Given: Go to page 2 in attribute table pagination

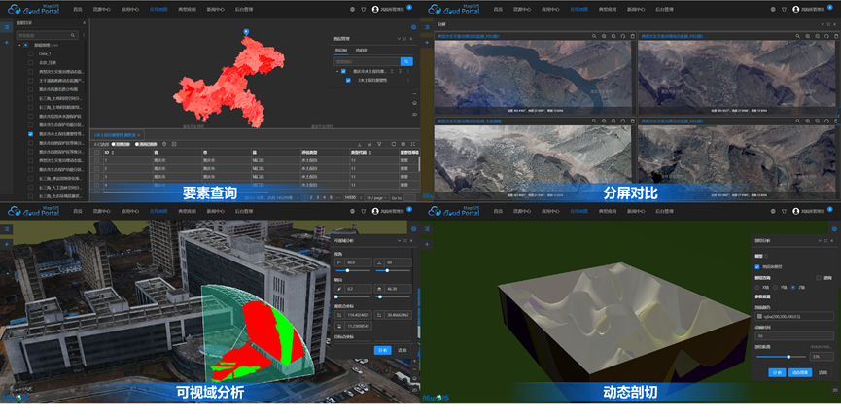Looking at the screenshot, I should (311, 197).
